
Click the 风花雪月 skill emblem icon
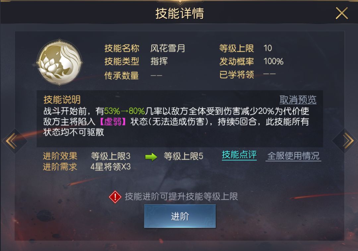(x=59, y=62)
